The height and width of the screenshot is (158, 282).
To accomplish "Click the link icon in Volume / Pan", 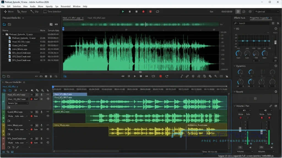I will tap(271, 106).
